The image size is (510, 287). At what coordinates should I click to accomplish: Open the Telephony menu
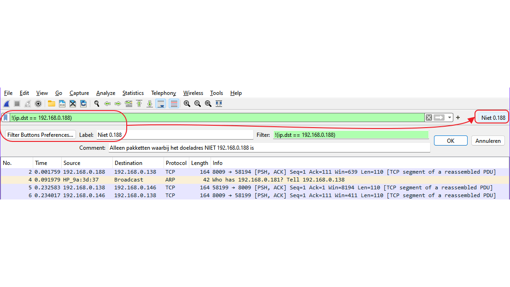click(163, 93)
